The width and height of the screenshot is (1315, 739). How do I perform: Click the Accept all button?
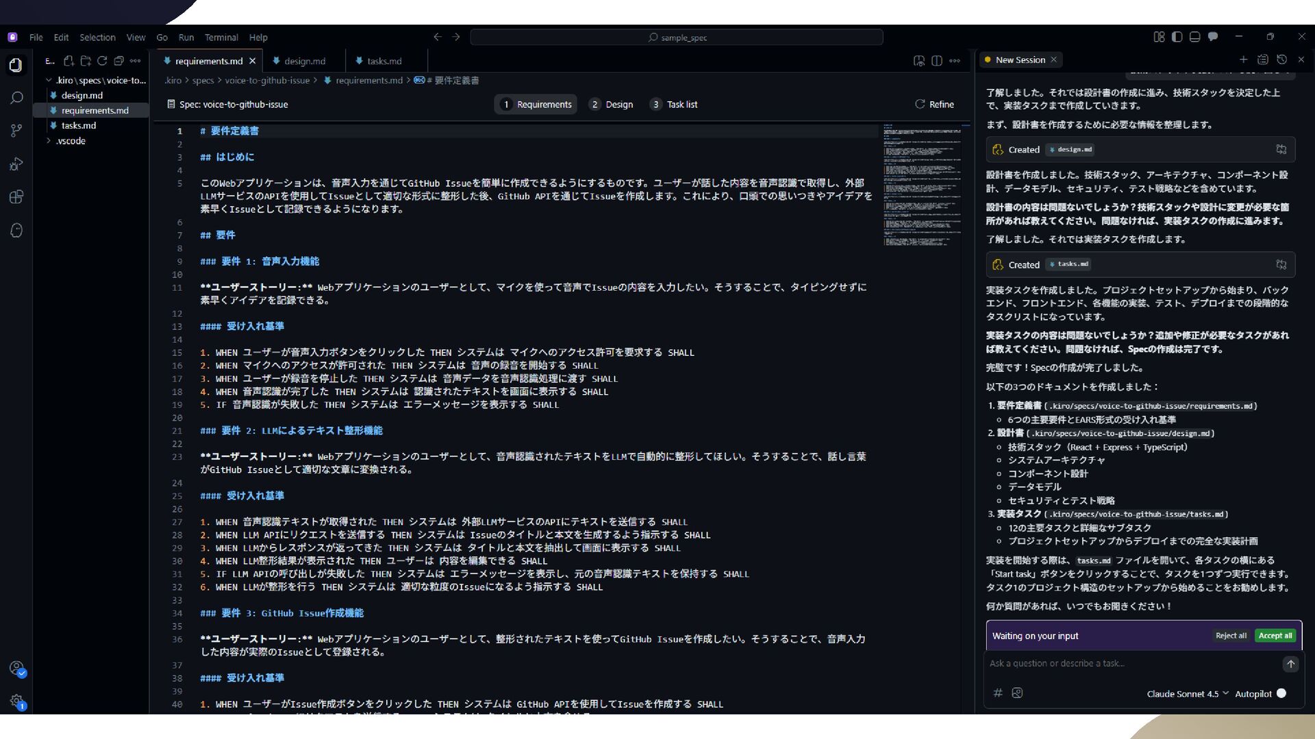(x=1275, y=636)
